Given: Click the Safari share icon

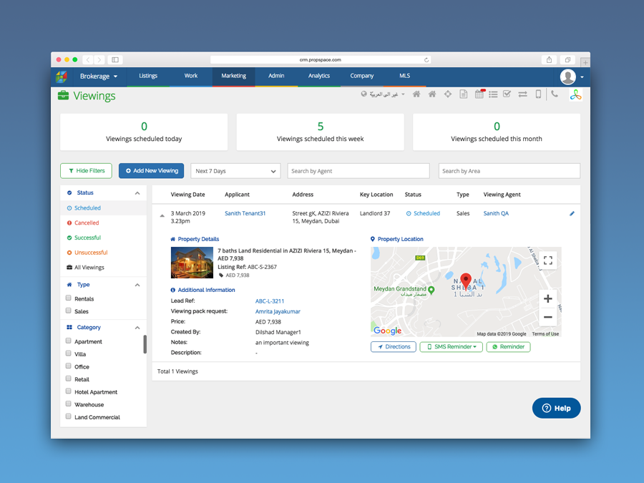Looking at the screenshot, I should coord(549,59).
